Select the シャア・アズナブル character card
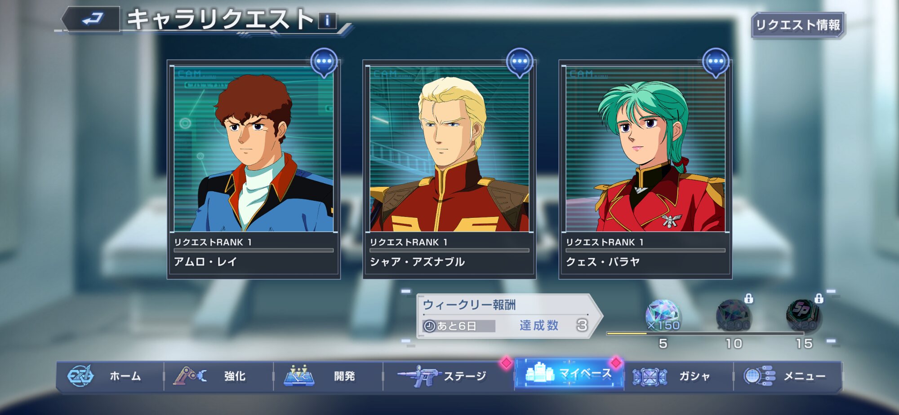This screenshot has width=899, height=415. 449,170
